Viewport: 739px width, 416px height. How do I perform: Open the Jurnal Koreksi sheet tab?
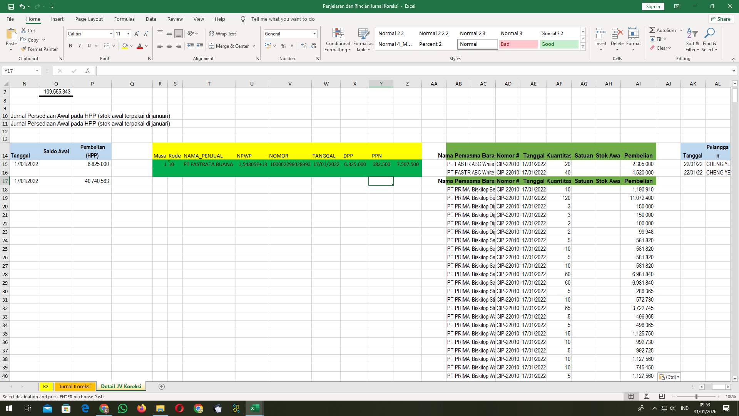tap(75, 386)
